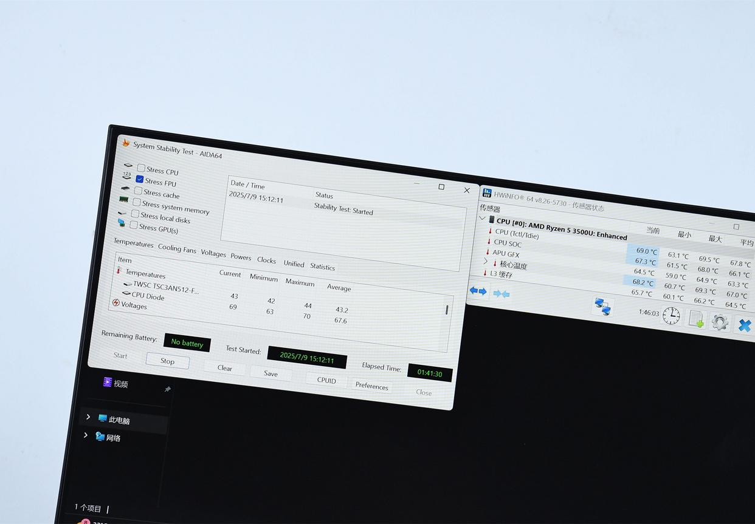Expand the 核心温度 row in HWiNFO
The width and height of the screenshot is (755, 524).
pyautogui.click(x=485, y=261)
